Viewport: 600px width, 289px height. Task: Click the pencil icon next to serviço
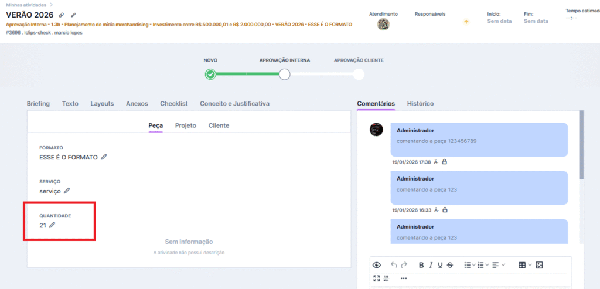coord(67,191)
